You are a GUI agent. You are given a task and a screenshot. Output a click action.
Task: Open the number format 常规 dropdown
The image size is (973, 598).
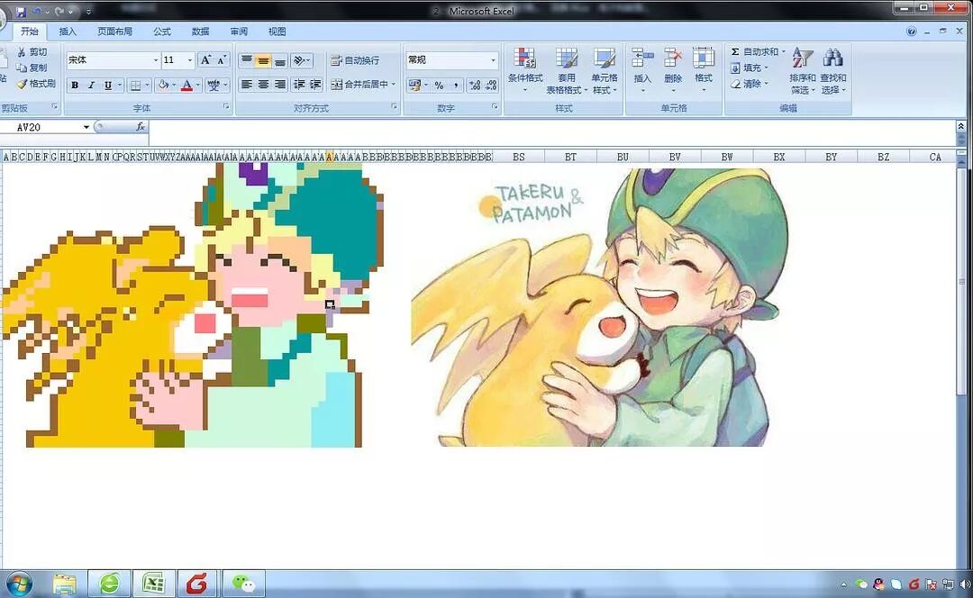pos(494,60)
